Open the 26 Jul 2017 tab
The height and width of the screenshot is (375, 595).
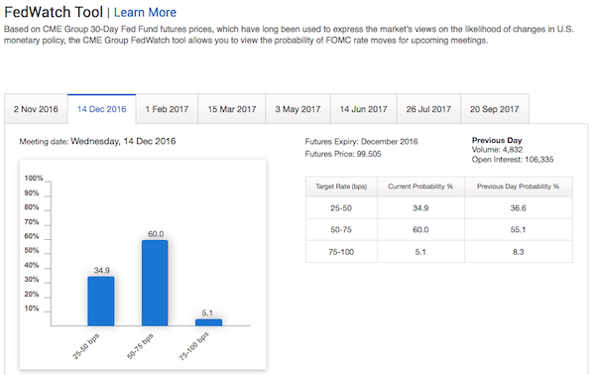point(428,109)
